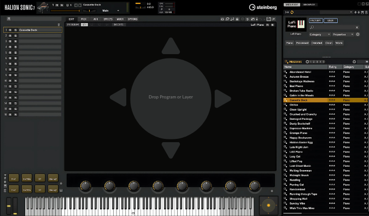The image size is (369, 216).
Task: Click the steinberg logo
Action: 263,7
